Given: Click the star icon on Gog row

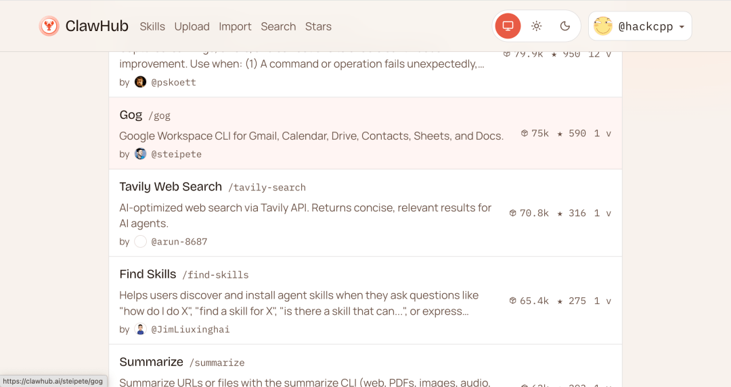Looking at the screenshot, I should pos(560,134).
